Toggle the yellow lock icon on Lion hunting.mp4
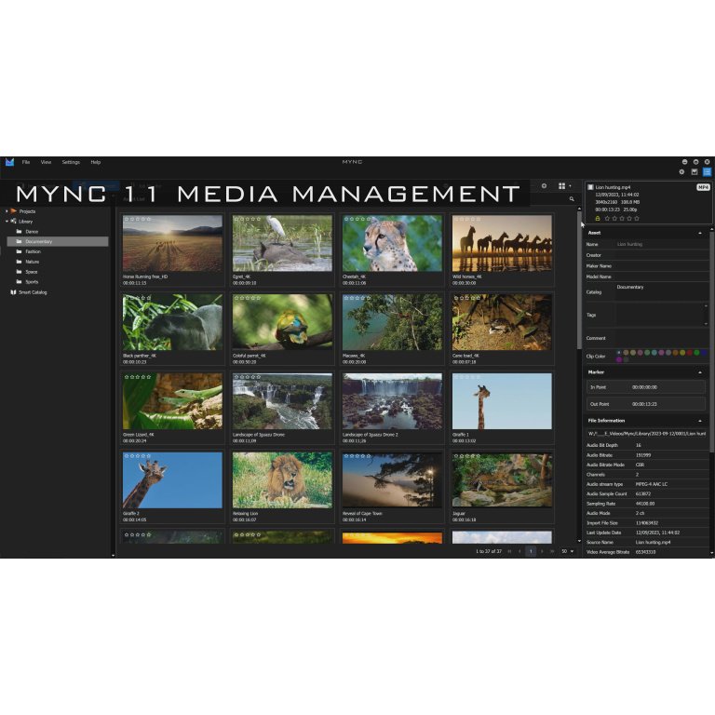Screen dimensions: 715x715 (x=598, y=218)
